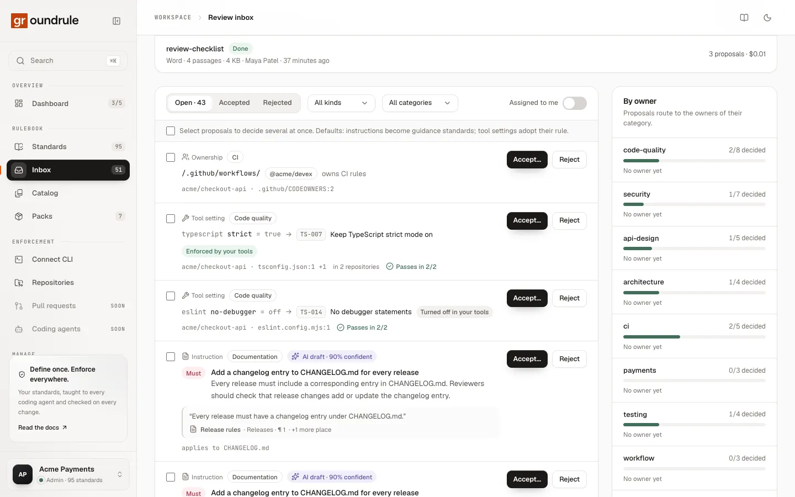Open Accept options for first changelog instruction
Viewport: 795px width, 497px height.
coord(527,359)
